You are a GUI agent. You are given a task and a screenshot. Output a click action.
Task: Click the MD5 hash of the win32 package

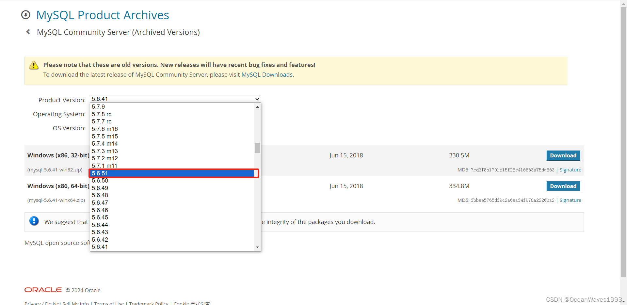coord(513,170)
